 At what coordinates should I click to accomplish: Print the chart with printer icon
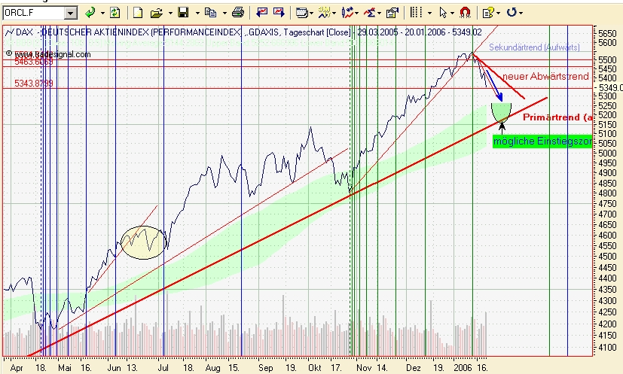click(x=237, y=13)
